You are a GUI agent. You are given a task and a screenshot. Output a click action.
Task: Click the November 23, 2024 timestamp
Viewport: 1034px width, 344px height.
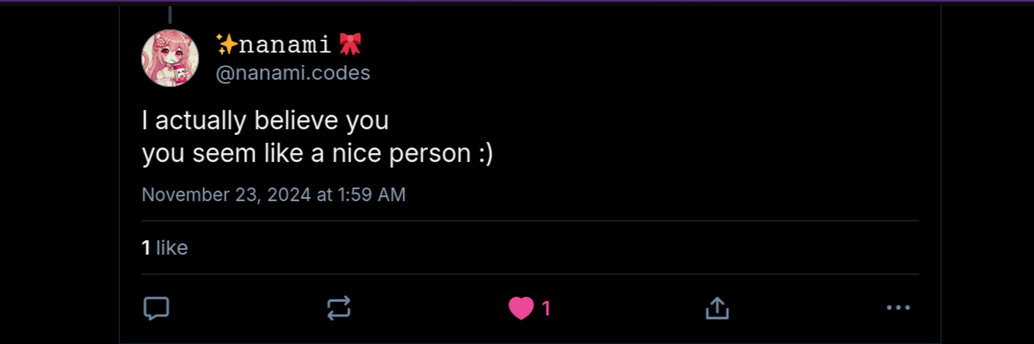click(x=273, y=195)
